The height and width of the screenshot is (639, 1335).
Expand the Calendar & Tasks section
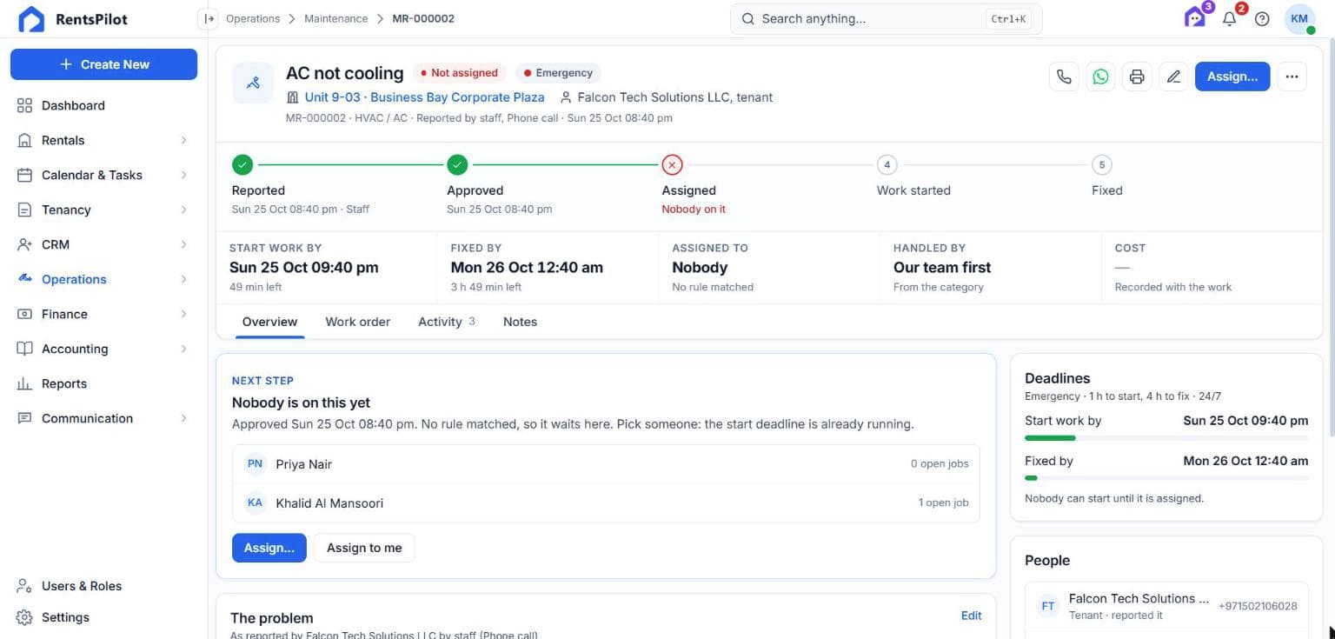click(103, 175)
